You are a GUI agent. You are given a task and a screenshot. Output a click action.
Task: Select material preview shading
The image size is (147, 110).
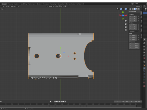(137, 9)
